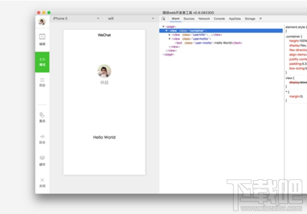Open the Cache (缓存) sidebar icon

click(x=42, y=161)
